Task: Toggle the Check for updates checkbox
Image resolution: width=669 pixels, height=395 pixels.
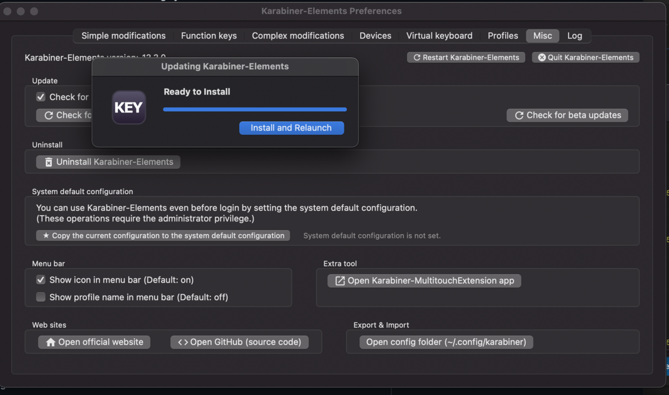Action: point(41,97)
